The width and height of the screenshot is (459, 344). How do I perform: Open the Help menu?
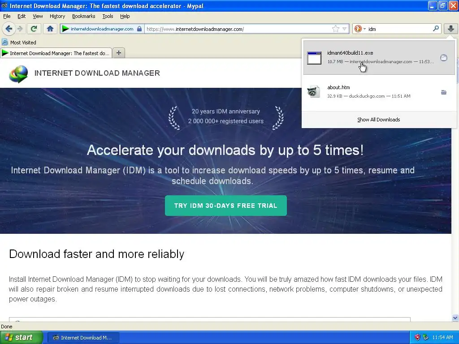click(x=125, y=16)
